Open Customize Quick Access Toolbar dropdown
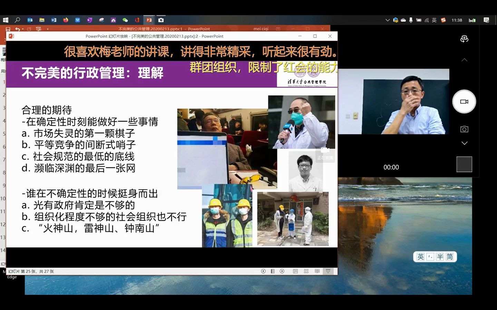This screenshot has width=497, height=310. point(48,29)
